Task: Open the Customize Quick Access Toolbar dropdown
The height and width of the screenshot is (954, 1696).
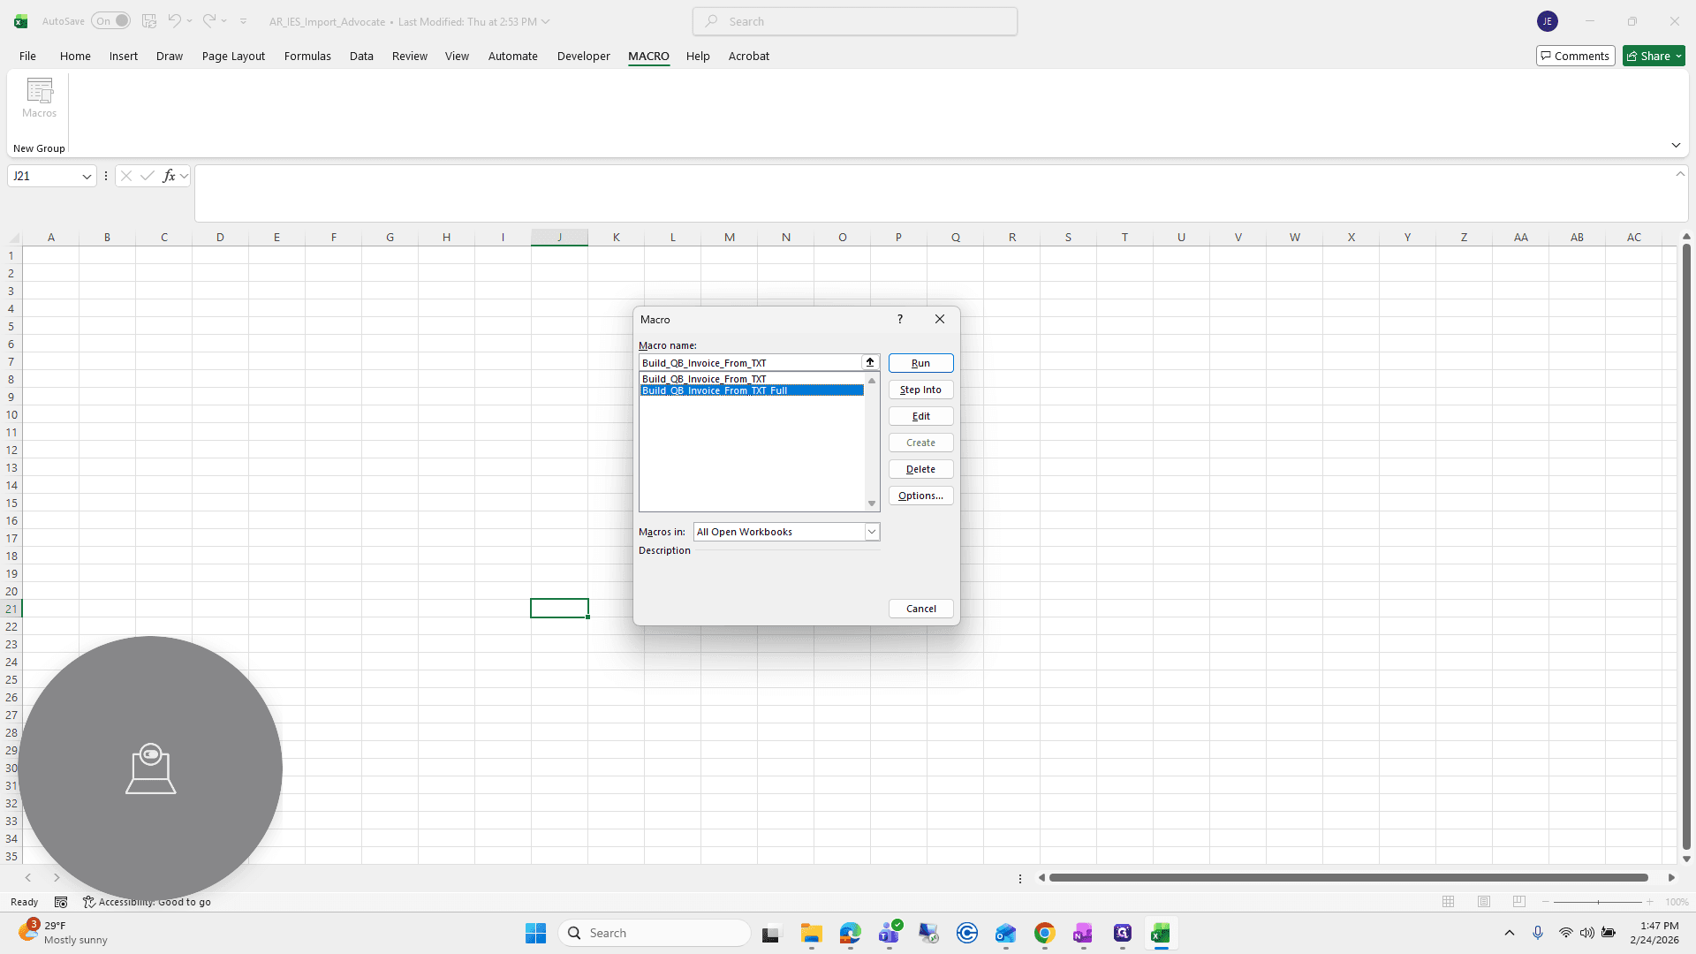Action: (x=244, y=21)
